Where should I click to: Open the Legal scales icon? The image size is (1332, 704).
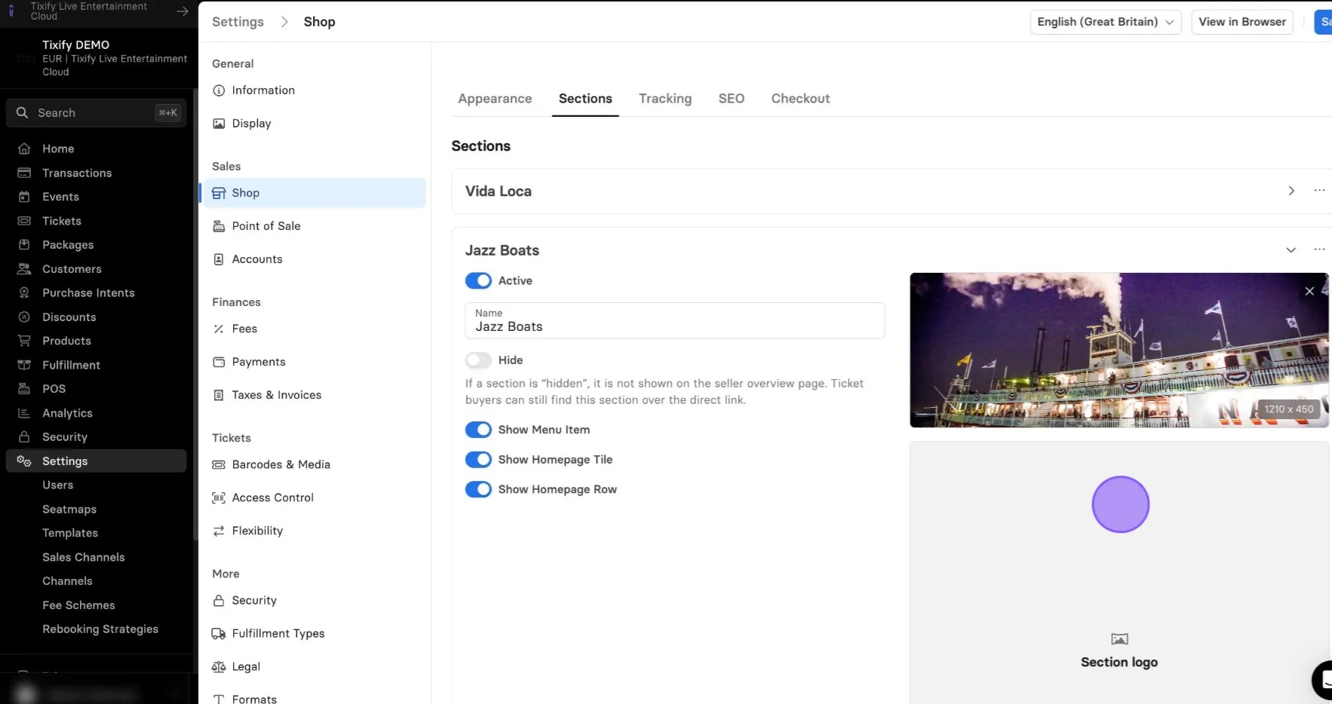(x=219, y=666)
